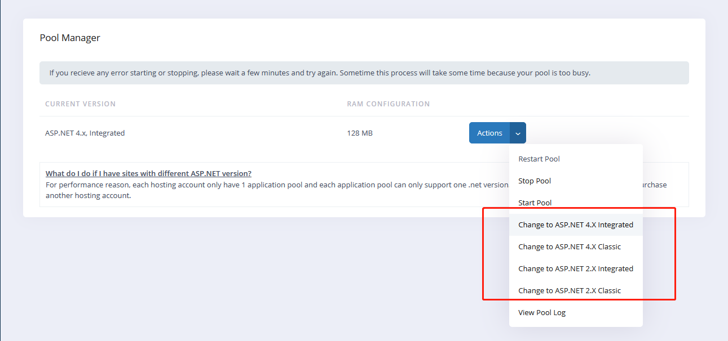
Task: Click the RAM CONFIGURATION column header
Action: click(388, 104)
